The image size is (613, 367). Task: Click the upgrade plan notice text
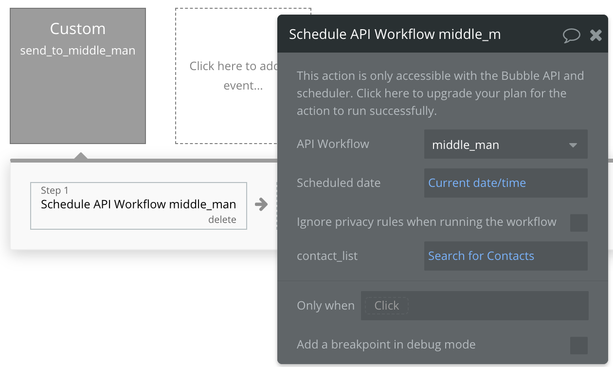[x=431, y=93]
